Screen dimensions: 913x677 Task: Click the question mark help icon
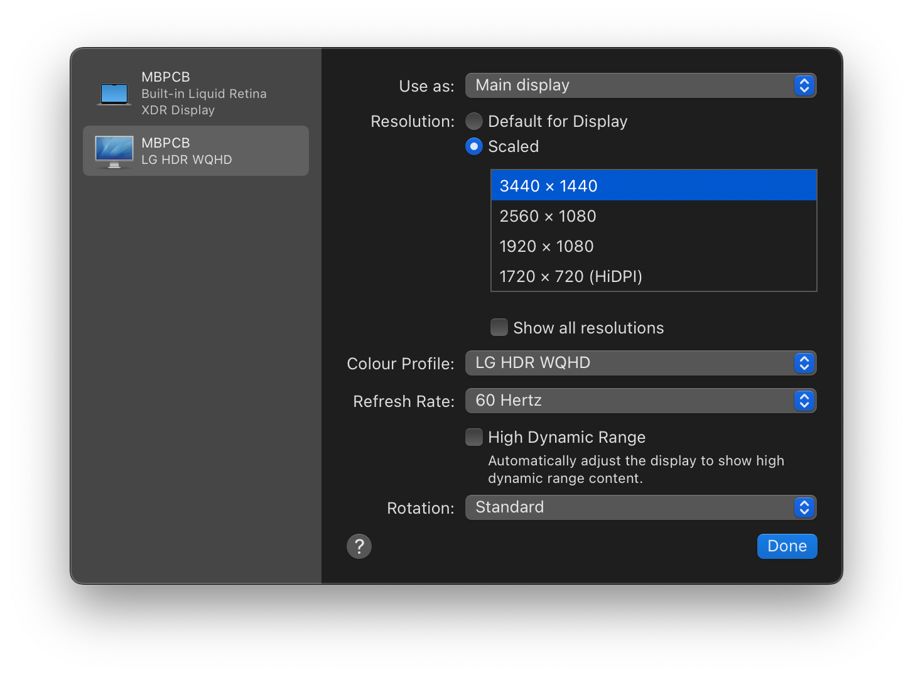tap(359, 546)
